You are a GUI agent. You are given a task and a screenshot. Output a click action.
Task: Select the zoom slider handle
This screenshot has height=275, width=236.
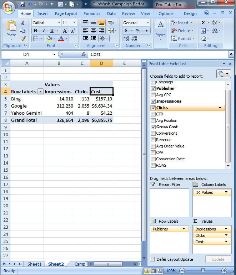(x=203, y=271)
